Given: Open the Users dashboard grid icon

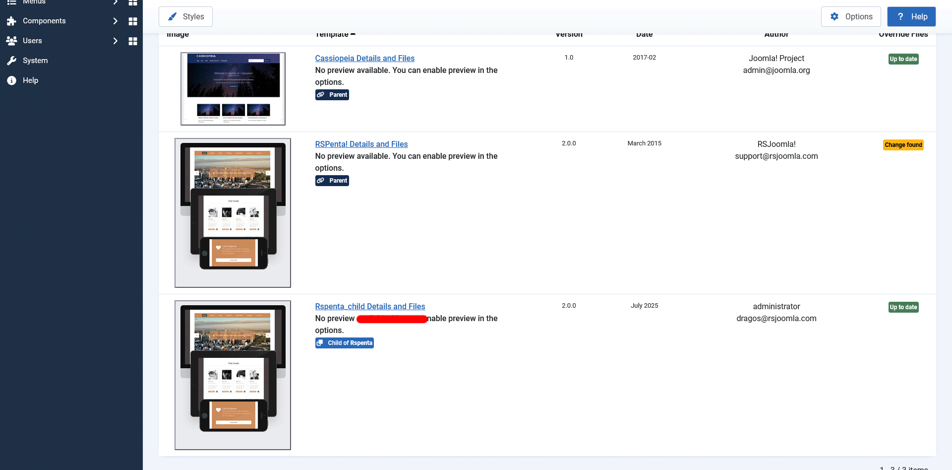Looking at the screenshot, I should point(132,41).
